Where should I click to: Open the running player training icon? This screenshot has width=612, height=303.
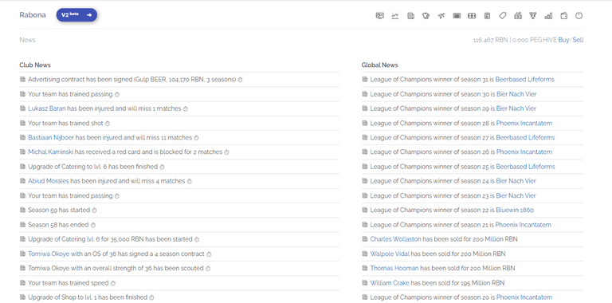pyautogui.click(x=441, y=16)
